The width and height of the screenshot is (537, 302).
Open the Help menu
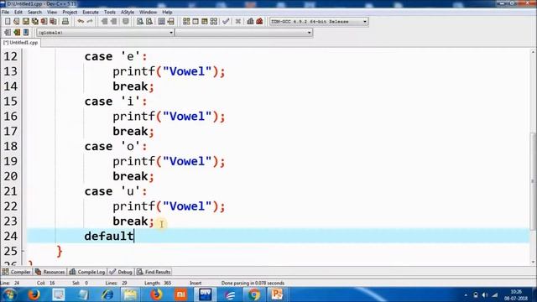[167, 12]
